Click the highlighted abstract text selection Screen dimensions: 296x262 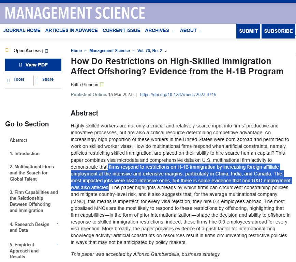181,177
